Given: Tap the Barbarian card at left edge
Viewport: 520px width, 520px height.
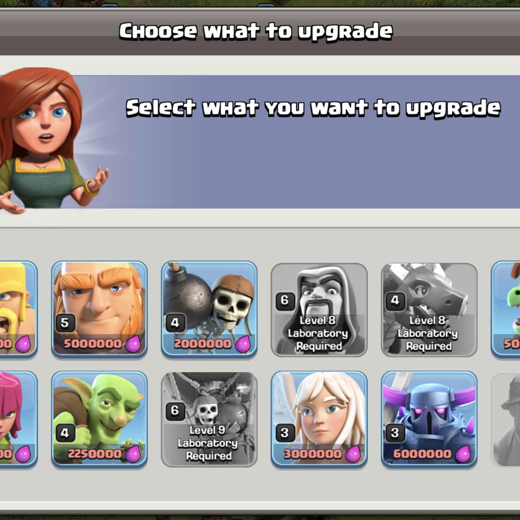Looking at the screenshot, I should coord(18,310).
